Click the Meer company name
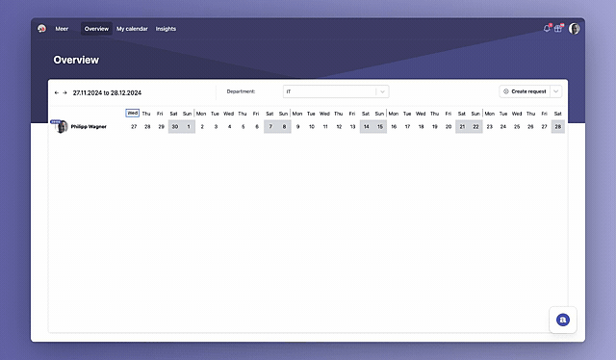 [x=62, y=29]
